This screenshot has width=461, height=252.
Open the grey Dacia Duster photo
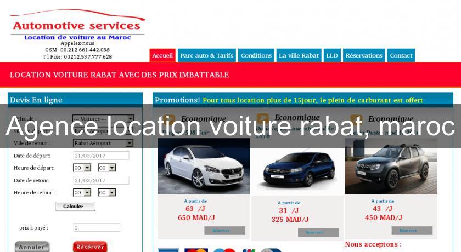coord(391,166)
